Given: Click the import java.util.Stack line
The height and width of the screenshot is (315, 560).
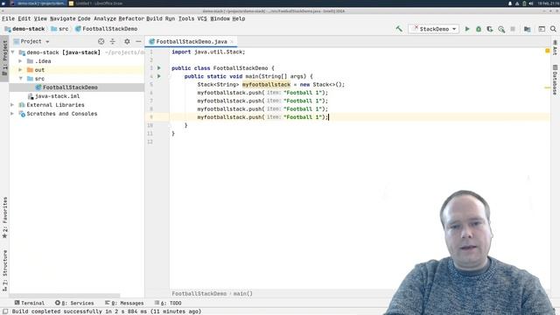Looking at the screenshot, I should (x=208, y=52).
